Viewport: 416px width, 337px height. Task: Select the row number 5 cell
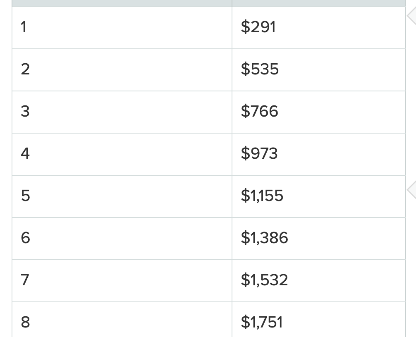coord(122,197)
